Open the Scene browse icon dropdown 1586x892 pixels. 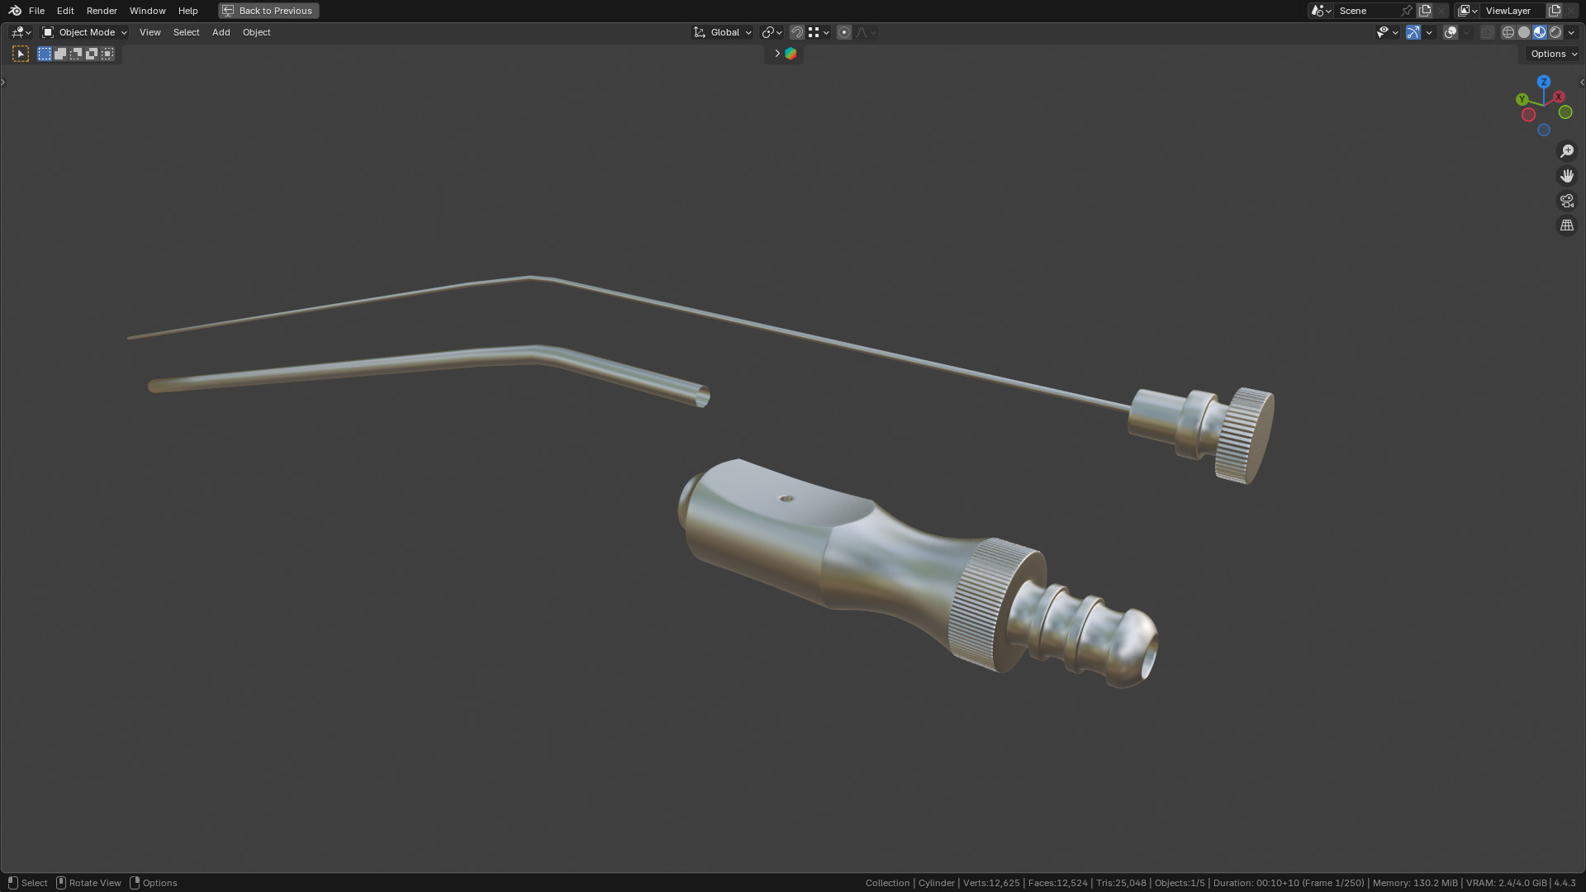click(1321, 11)
